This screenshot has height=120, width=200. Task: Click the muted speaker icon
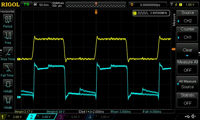[193, 116]
